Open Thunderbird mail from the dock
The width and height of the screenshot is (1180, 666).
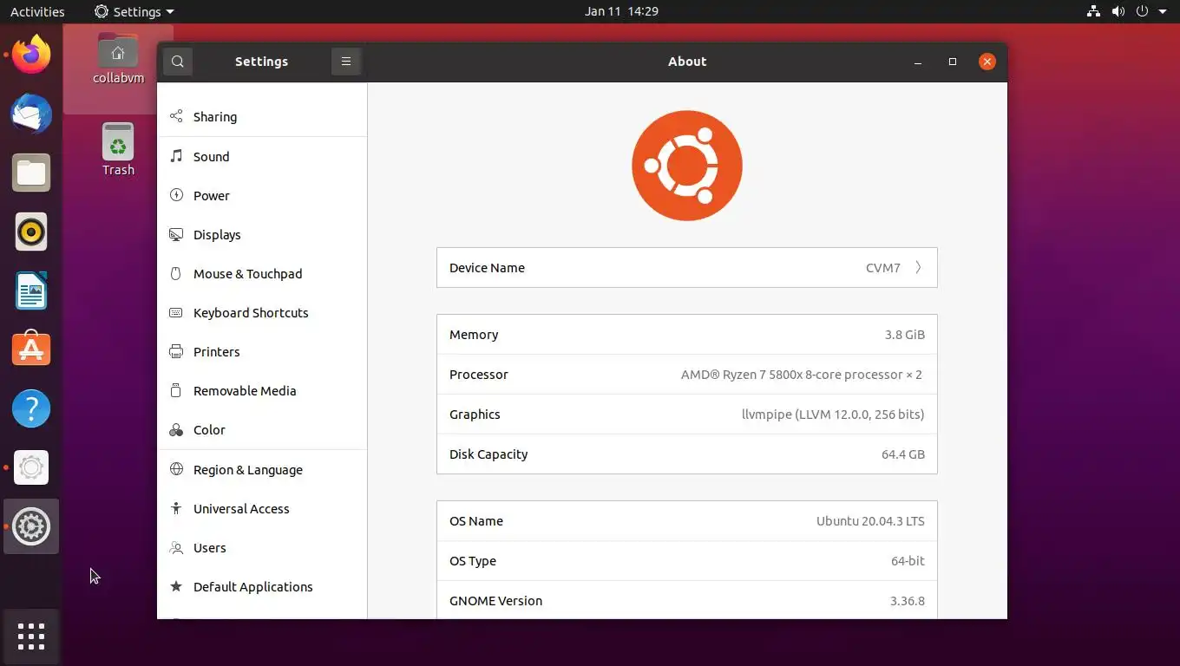click(x=31, y=114)
